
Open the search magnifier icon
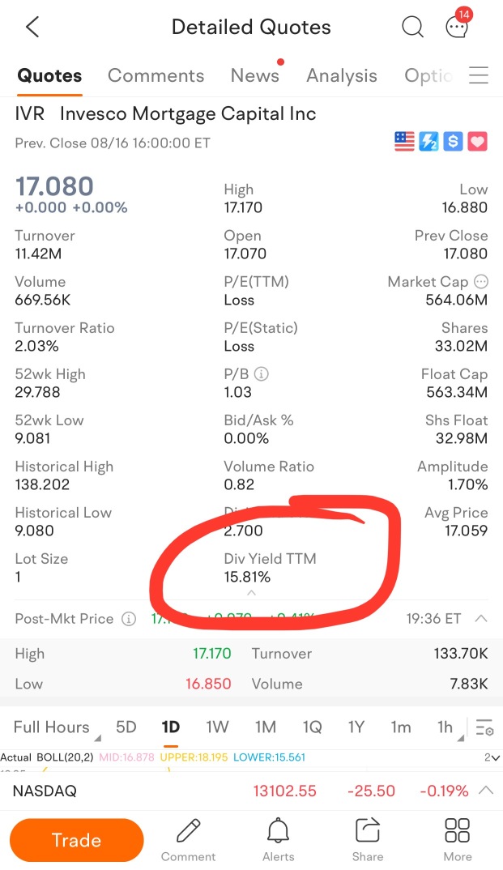(412, 27)
